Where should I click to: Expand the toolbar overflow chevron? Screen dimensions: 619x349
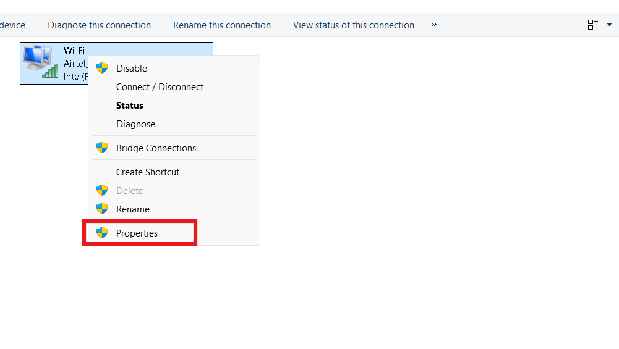tap(434, 25)
